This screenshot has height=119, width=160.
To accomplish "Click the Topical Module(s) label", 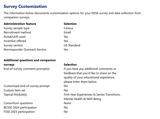I will pos(15,95).
